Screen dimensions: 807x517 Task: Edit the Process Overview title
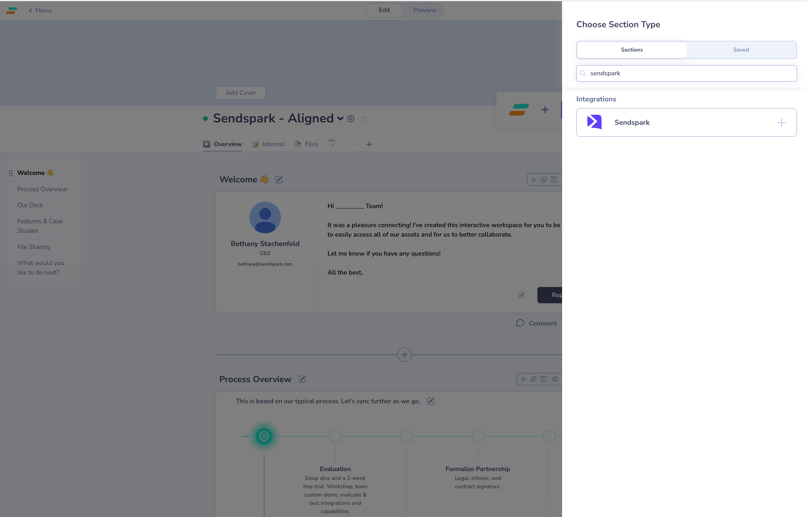[x=302, y=379]
